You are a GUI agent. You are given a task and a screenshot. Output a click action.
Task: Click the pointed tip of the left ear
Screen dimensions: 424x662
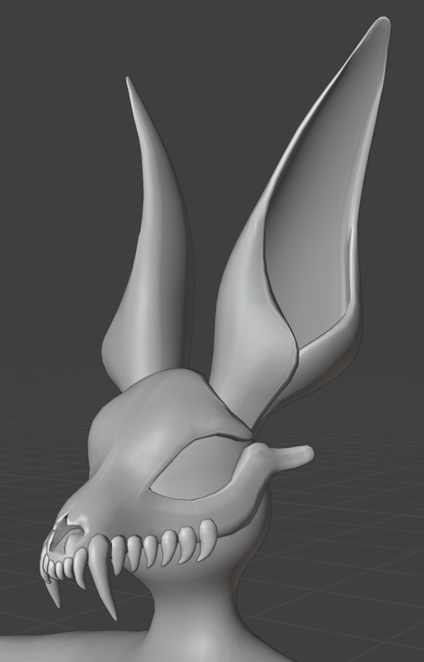129,83
